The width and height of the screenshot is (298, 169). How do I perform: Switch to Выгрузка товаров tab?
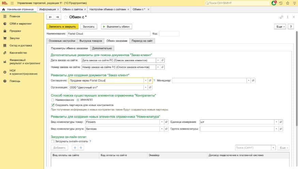coord(91,41)
